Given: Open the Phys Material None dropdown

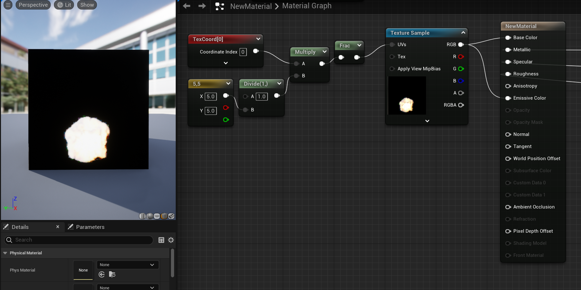Looking at the screenshot, I should click(x=128, y=265).
